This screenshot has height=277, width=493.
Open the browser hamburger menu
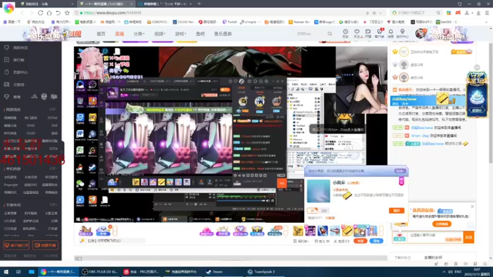(x=487, y=13)
